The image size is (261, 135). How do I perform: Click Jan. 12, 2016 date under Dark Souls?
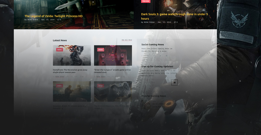tap(164, 22)
